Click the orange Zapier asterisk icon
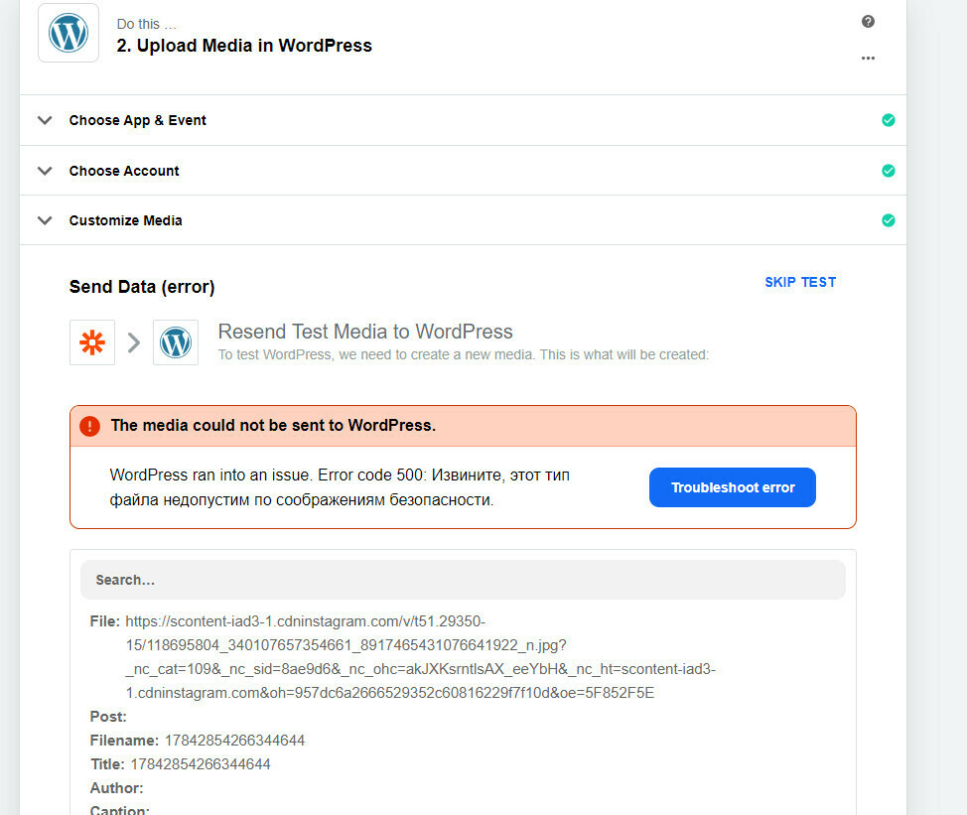The width and height of the screenshot is (967, 815). 92,342
